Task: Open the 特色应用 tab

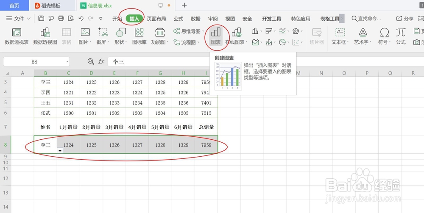Action: click(x=301, y=19)
